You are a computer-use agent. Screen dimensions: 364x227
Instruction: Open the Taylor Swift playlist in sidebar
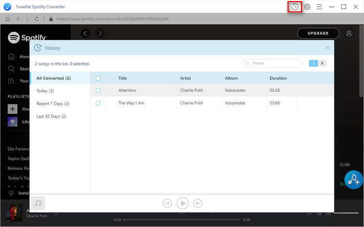pos(19,159)
